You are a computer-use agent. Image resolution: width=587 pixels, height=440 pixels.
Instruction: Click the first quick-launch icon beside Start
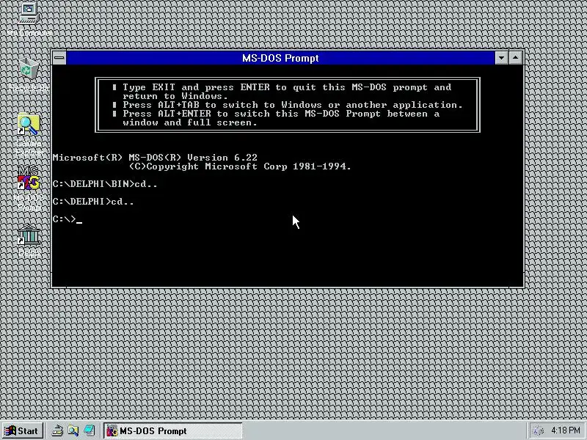click(57, 430)
